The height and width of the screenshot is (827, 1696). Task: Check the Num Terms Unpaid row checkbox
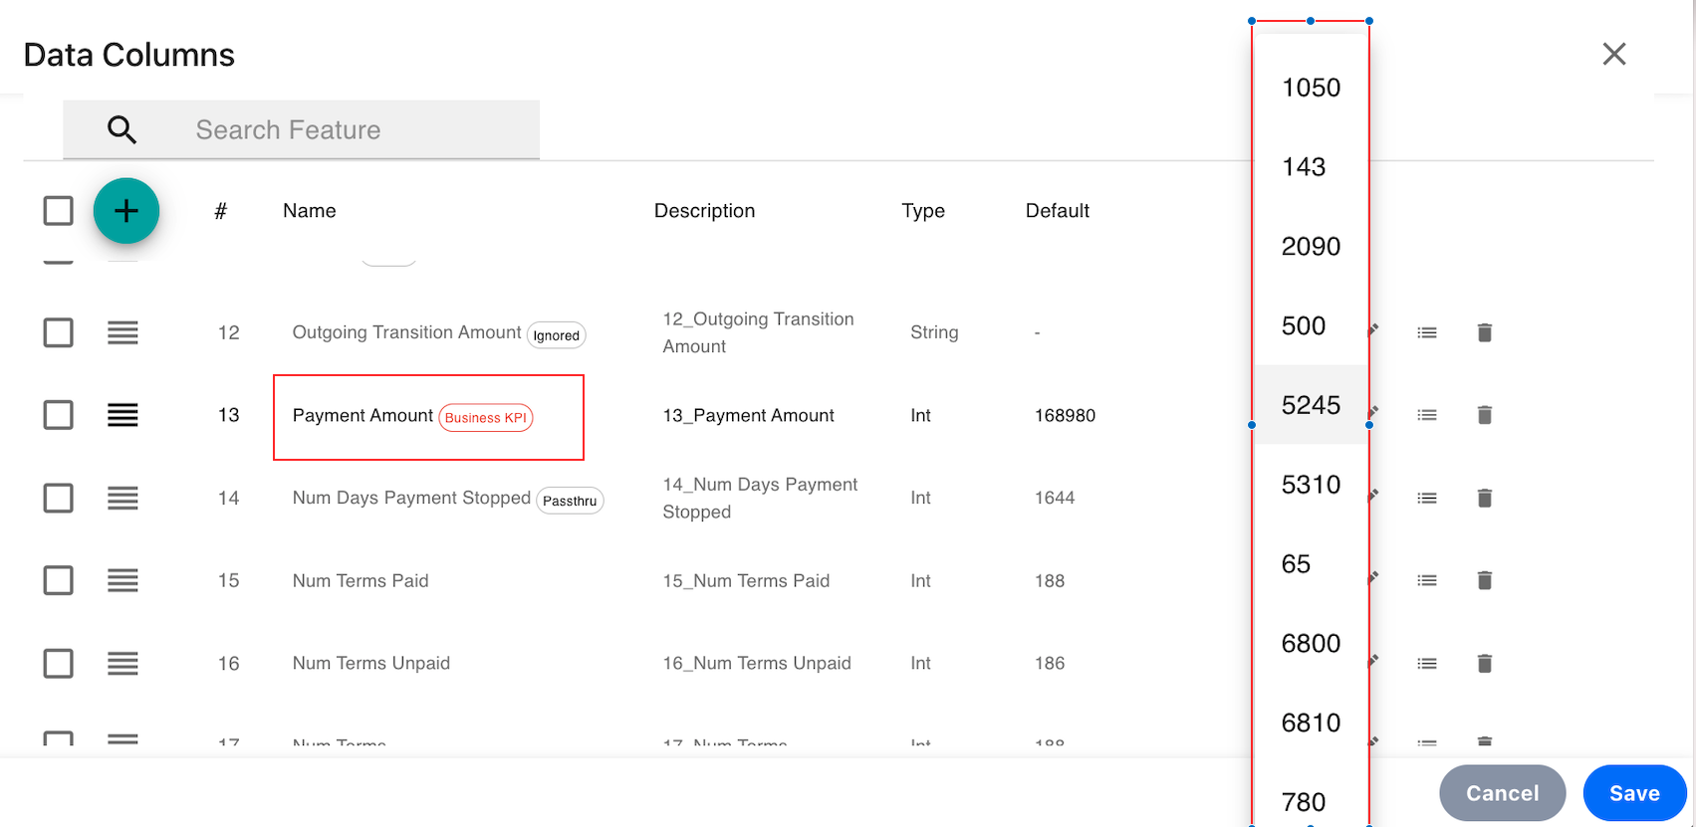[x=59, y=663]
